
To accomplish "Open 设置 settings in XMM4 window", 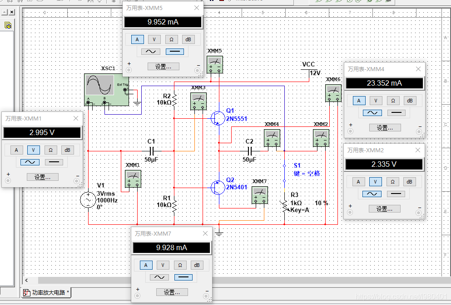I will pos(385,128).
